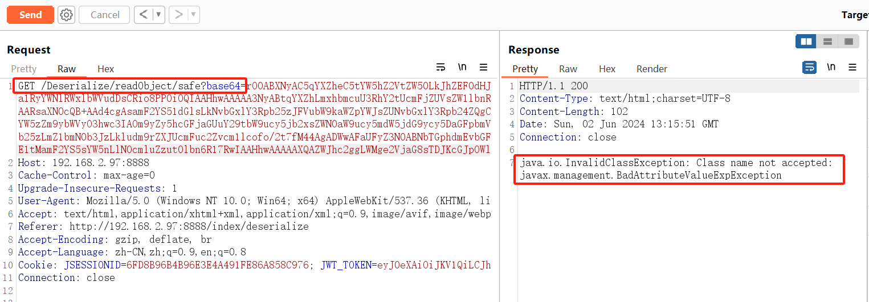Click the Accept-Encoding: gzip, deflate, br line

pyautogui.click(x=115, y=239)
